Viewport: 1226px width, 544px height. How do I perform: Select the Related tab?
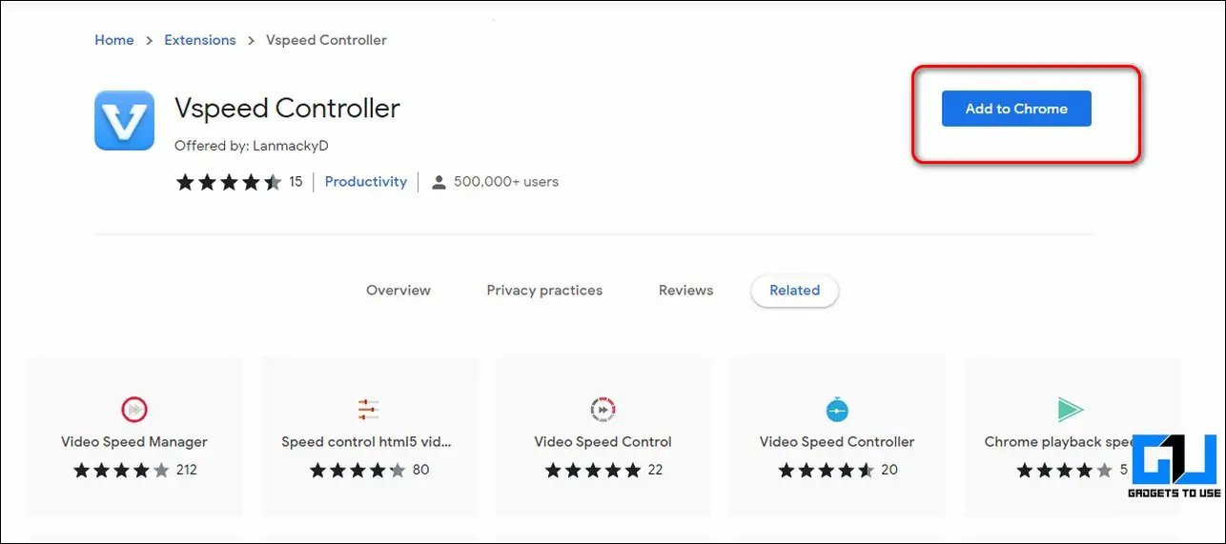point(794,291)
